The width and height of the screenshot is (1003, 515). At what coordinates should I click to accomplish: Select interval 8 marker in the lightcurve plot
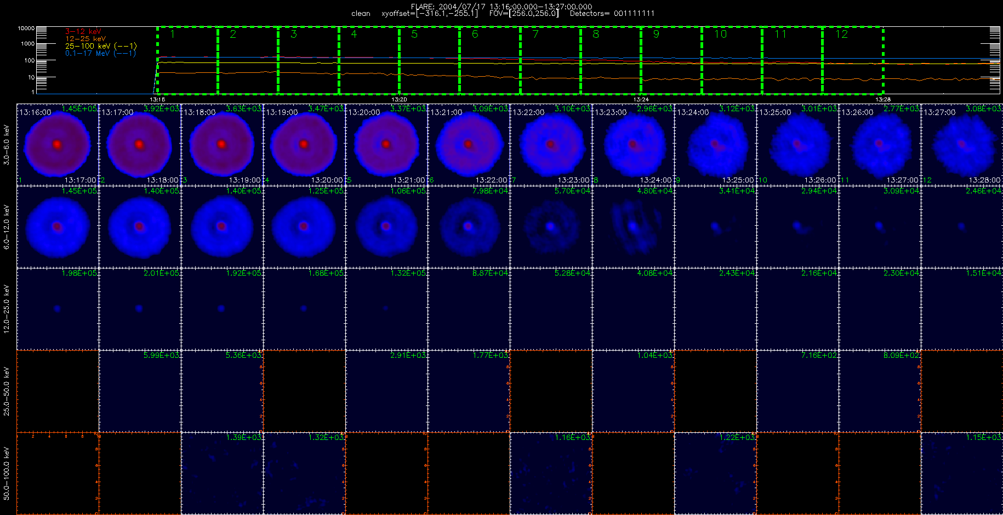[x=596, y=35]
